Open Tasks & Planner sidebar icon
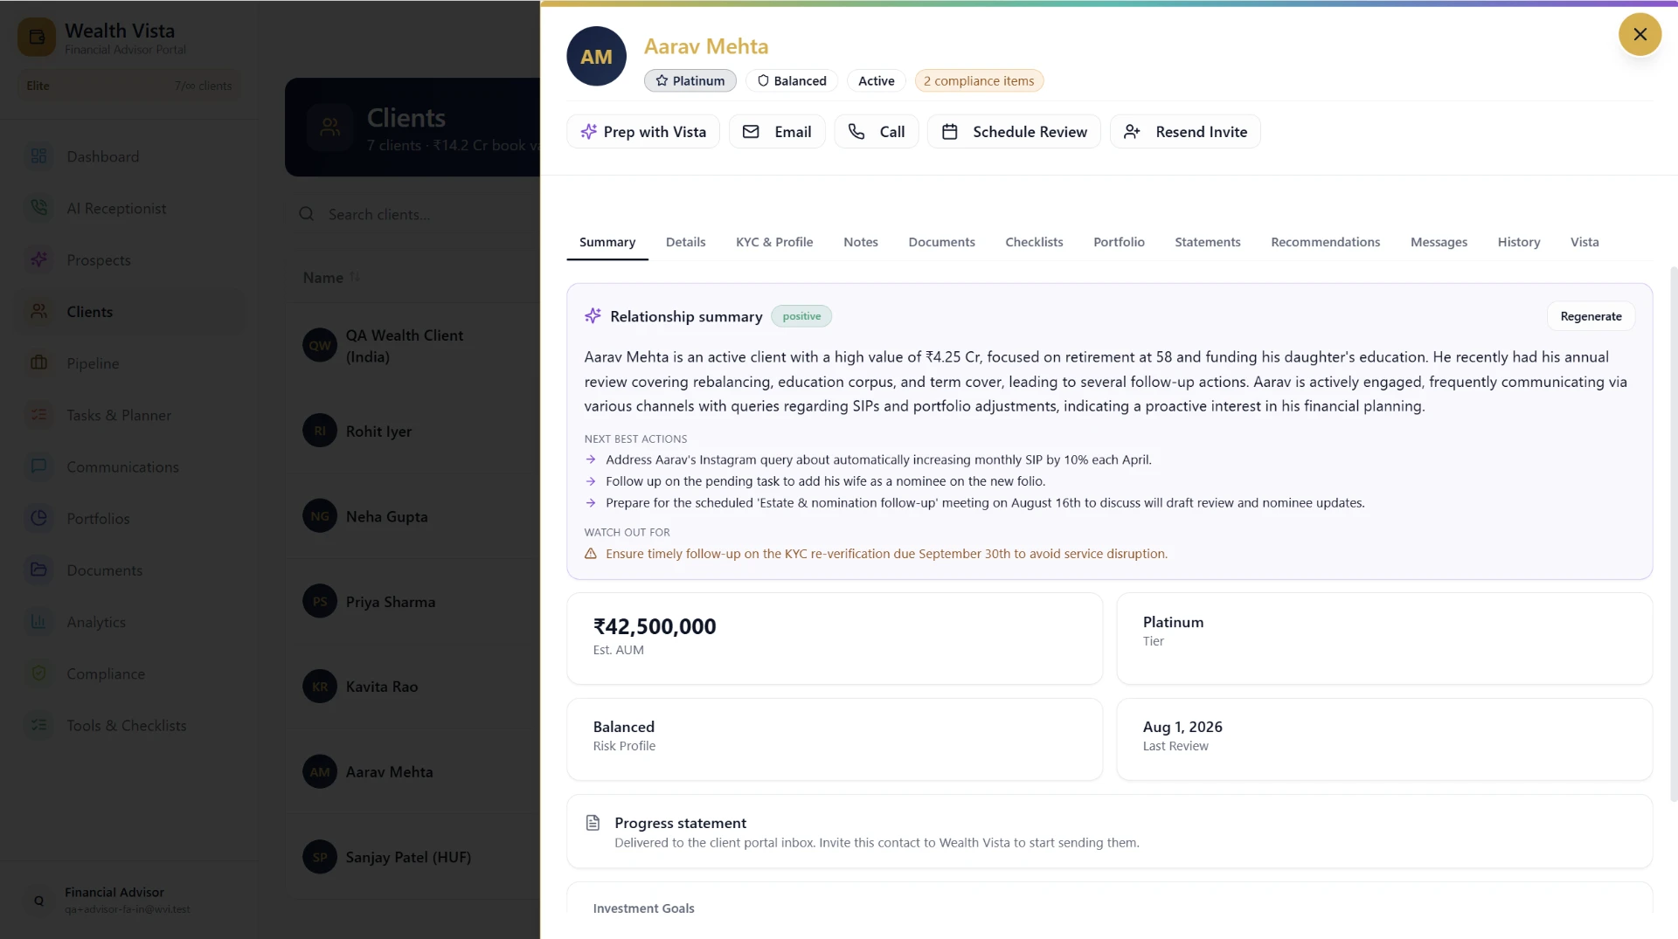The height and width of the screenshot is (939, 1678). click(39, 415)
